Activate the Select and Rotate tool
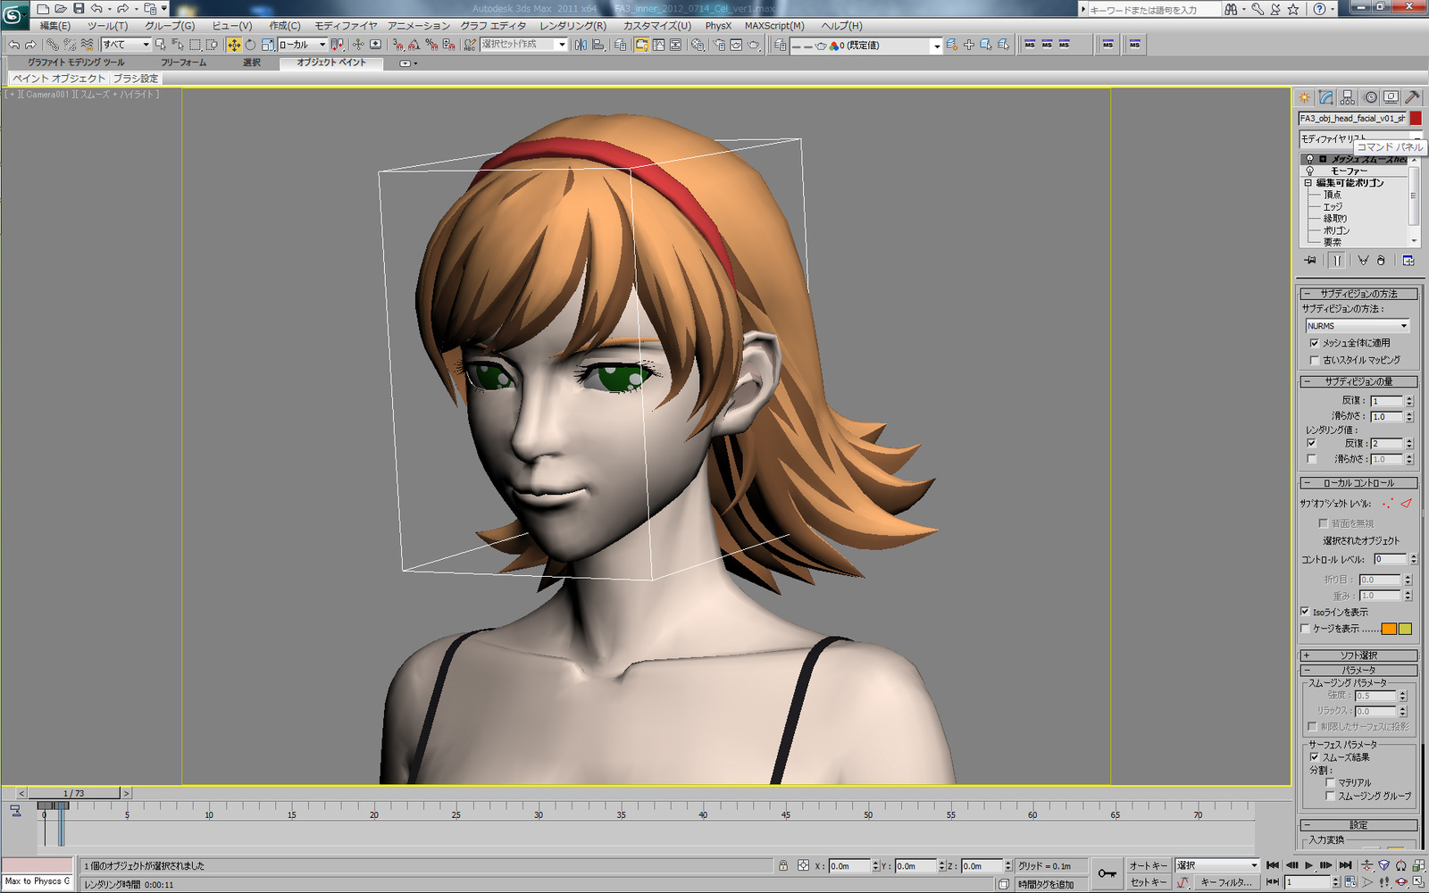 [249, 45]
